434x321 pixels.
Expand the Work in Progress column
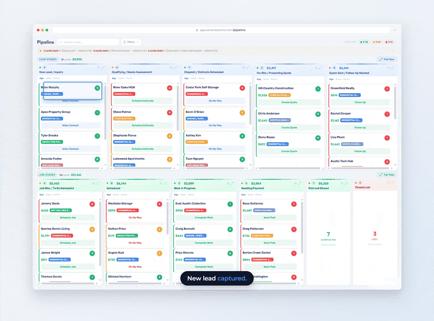pos(232,183)
